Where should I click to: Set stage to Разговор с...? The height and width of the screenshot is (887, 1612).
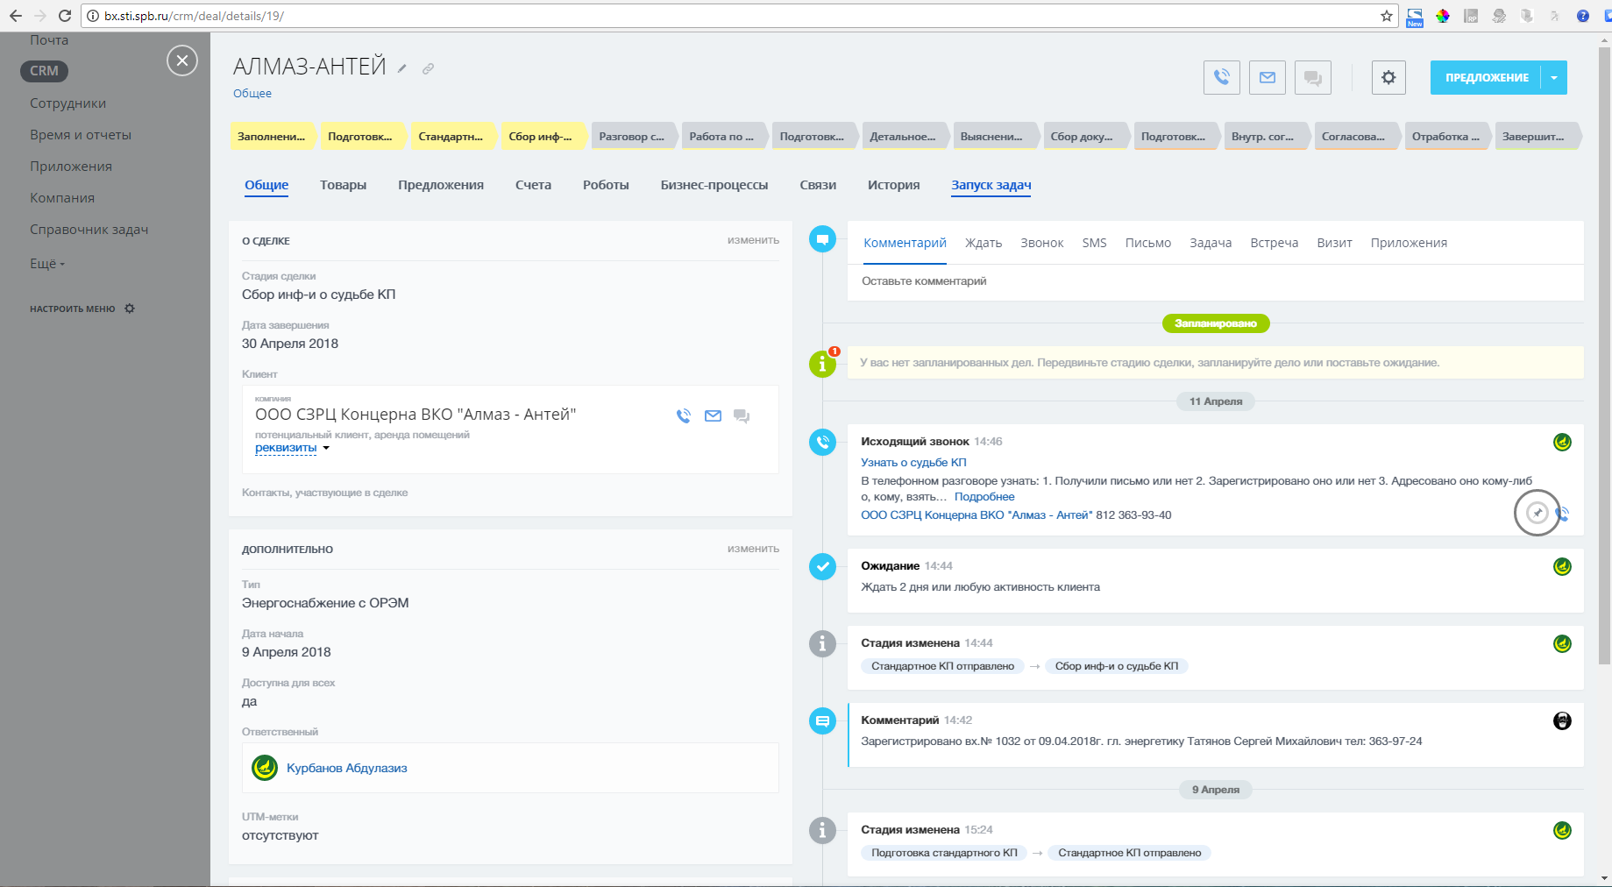coord(633,136)
